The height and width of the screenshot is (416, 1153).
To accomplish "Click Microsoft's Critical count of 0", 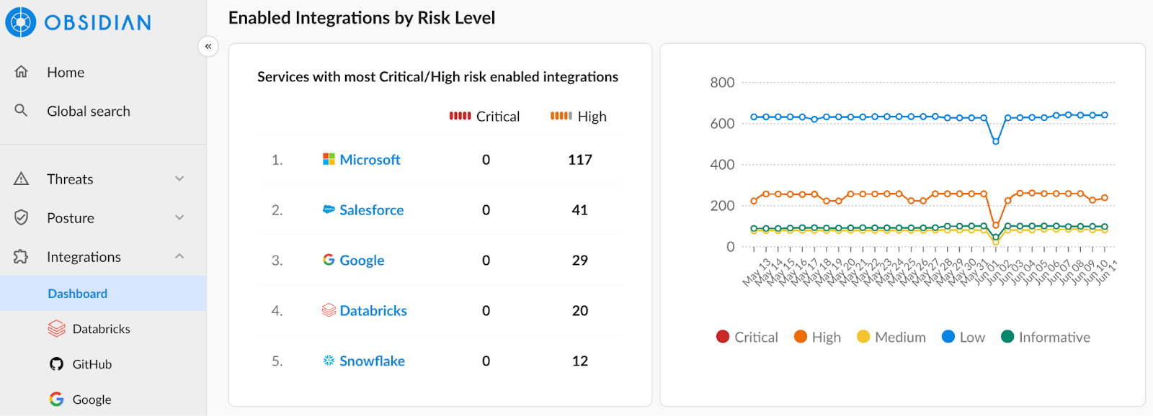I will pyautogui.click(x=486, y=160).
